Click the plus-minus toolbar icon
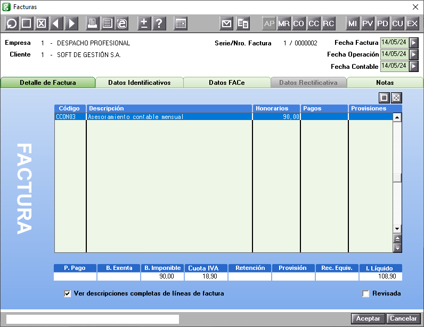Viewport: 424px width, 327px height. coord(144,23)
